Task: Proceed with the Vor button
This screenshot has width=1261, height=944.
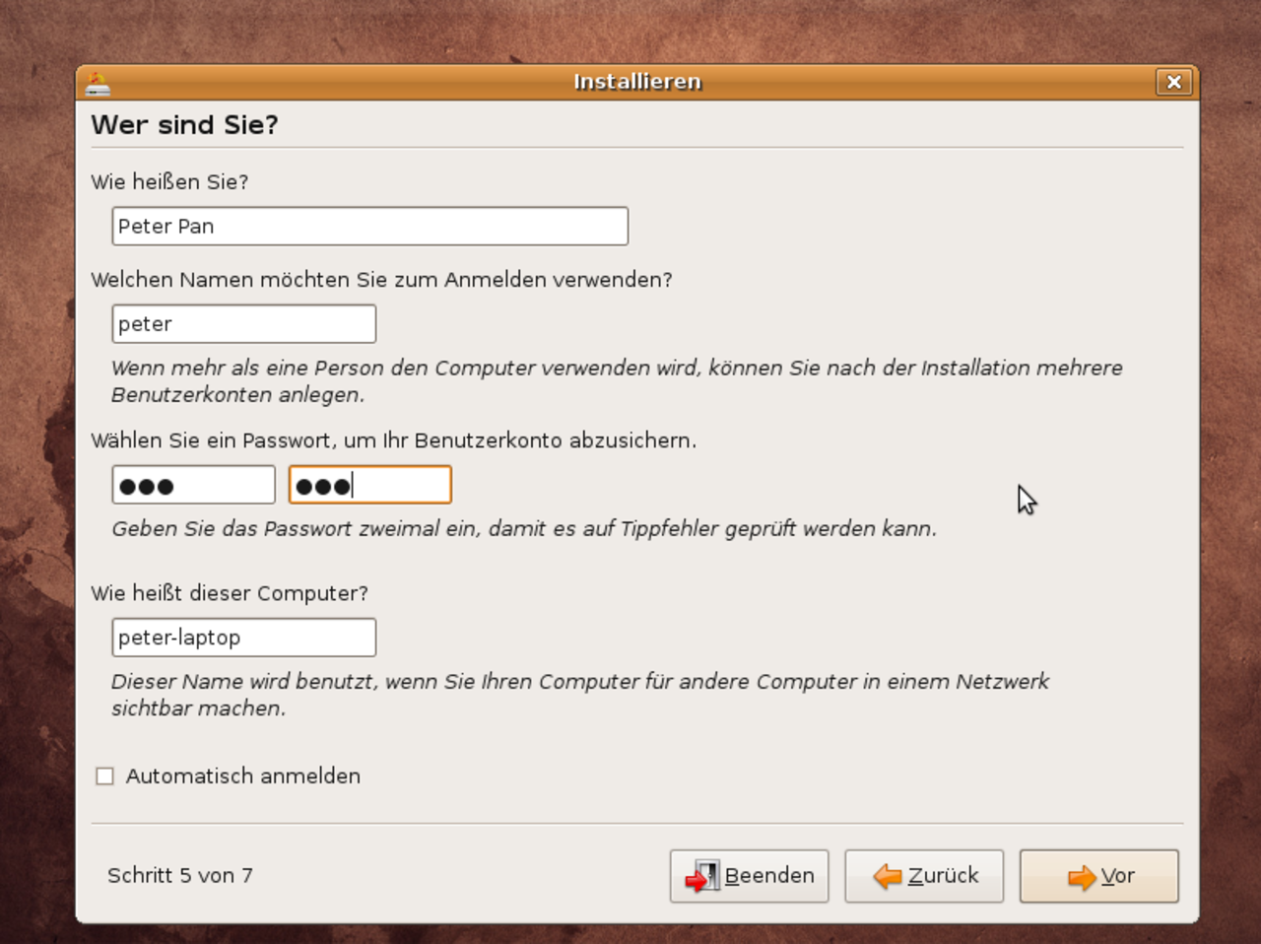Action: [x=1099, y=876]
